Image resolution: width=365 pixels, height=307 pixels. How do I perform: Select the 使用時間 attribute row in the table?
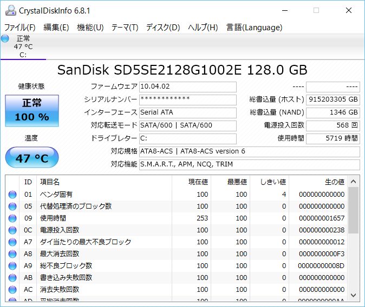pyautogui.click(x=177, y=218)
